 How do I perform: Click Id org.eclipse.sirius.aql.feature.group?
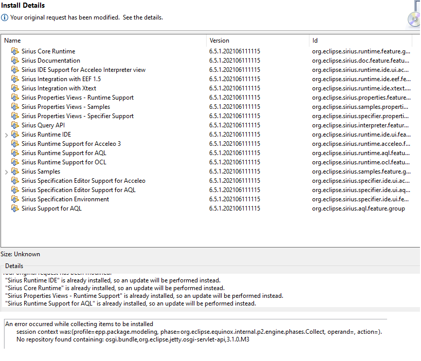[358, 208]
